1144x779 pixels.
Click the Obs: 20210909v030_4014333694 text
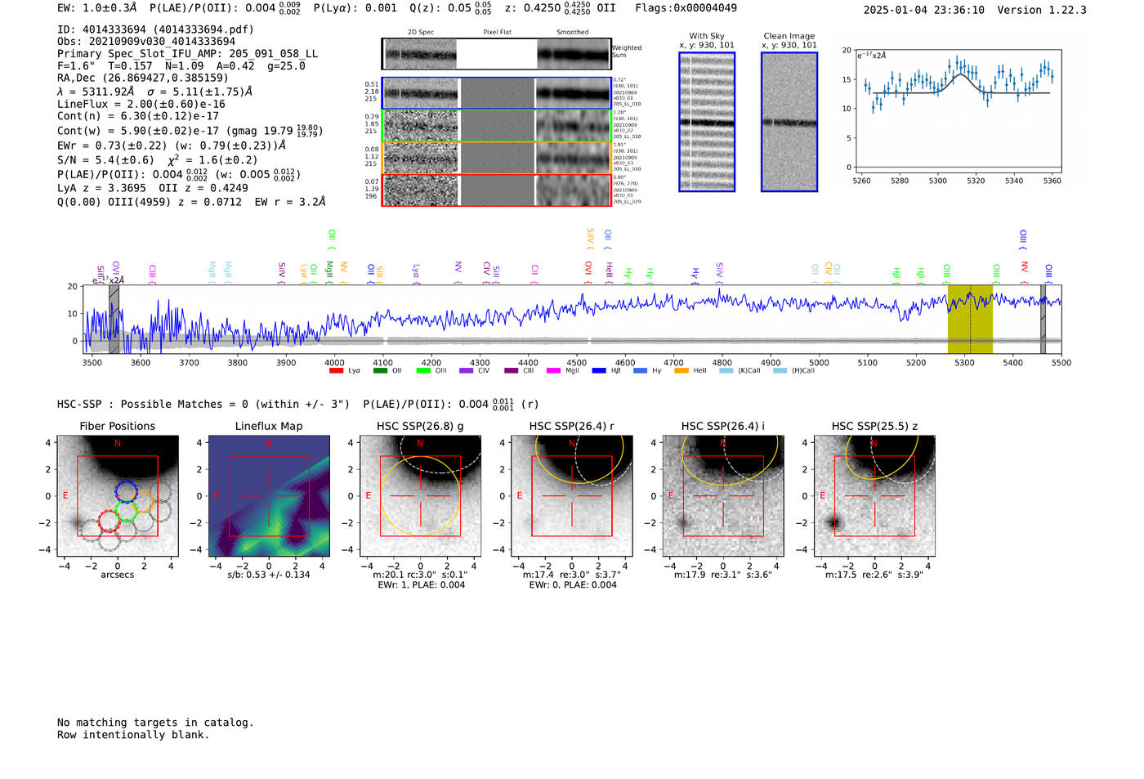(146, 42)
